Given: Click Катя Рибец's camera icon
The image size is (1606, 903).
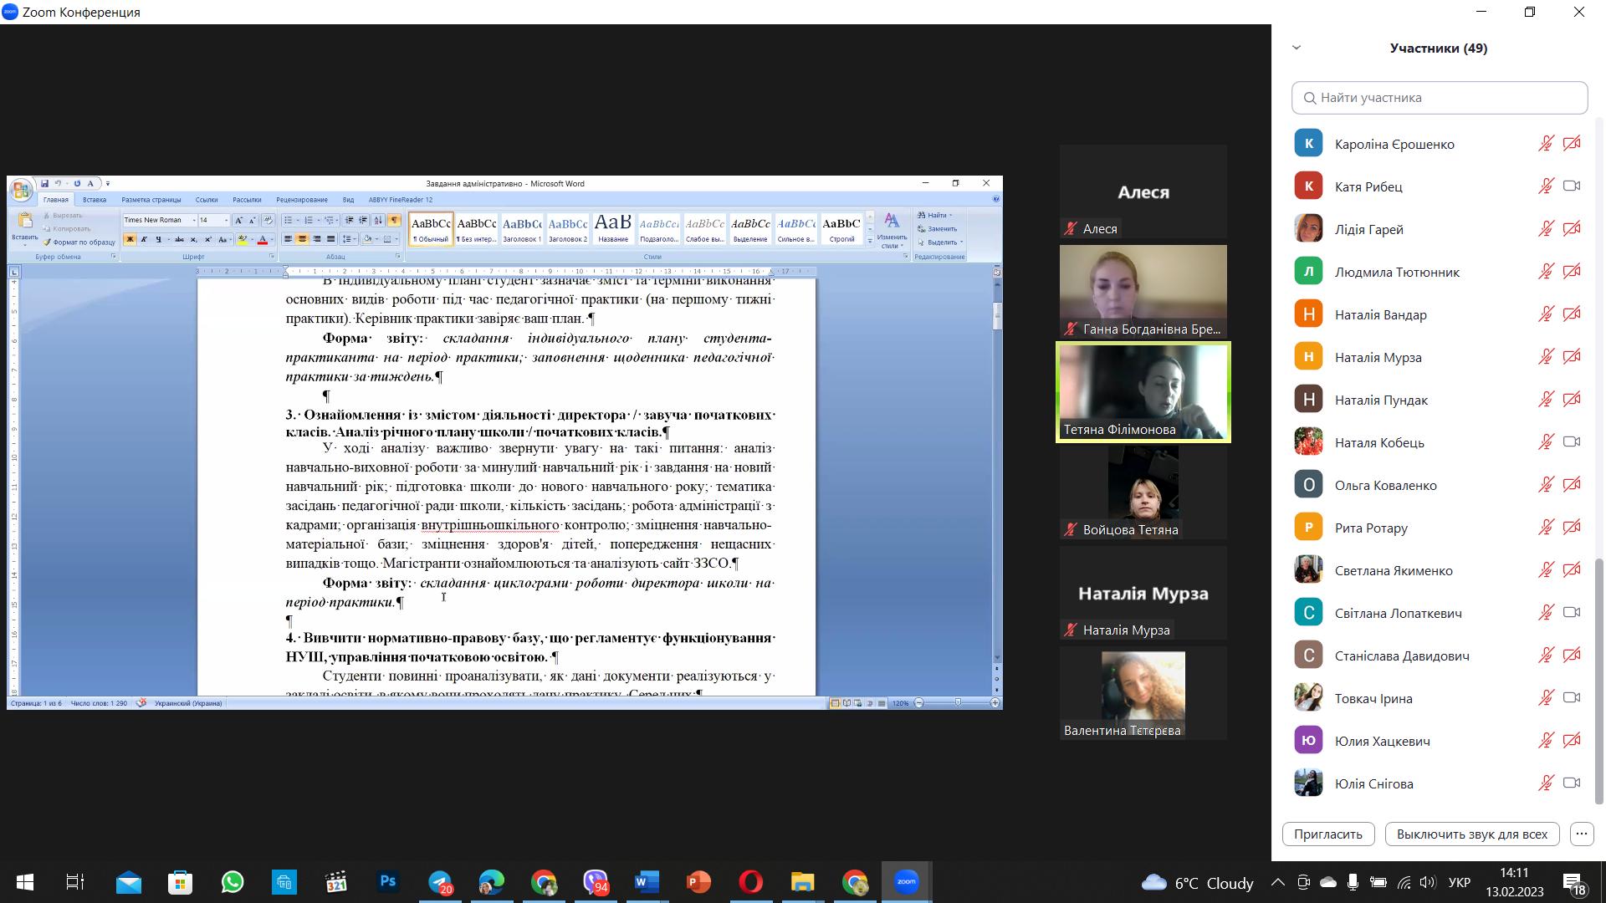Looking at the screenshot, I should [1572, 186].
